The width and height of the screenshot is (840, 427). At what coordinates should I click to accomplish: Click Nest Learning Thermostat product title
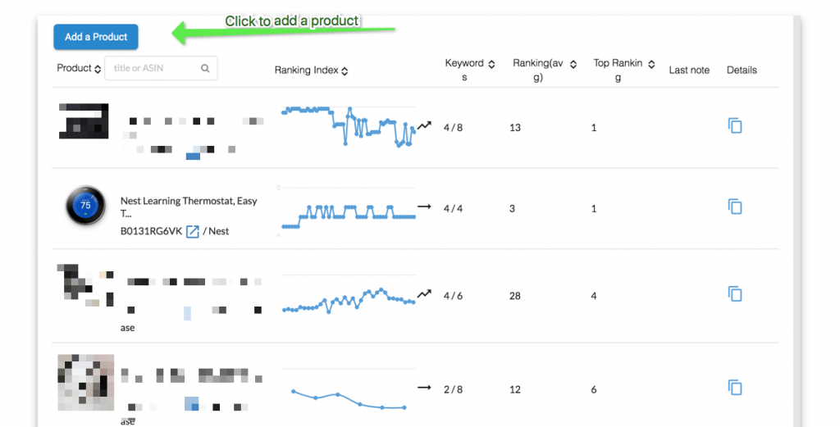[189, 207]
